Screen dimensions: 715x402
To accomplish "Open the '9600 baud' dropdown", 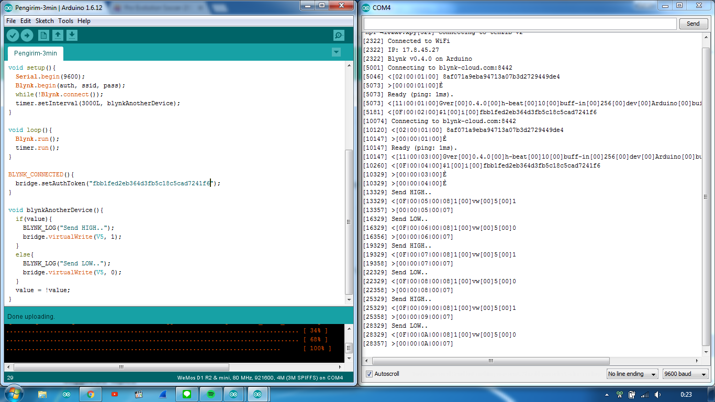I will (x=685, y=374).
